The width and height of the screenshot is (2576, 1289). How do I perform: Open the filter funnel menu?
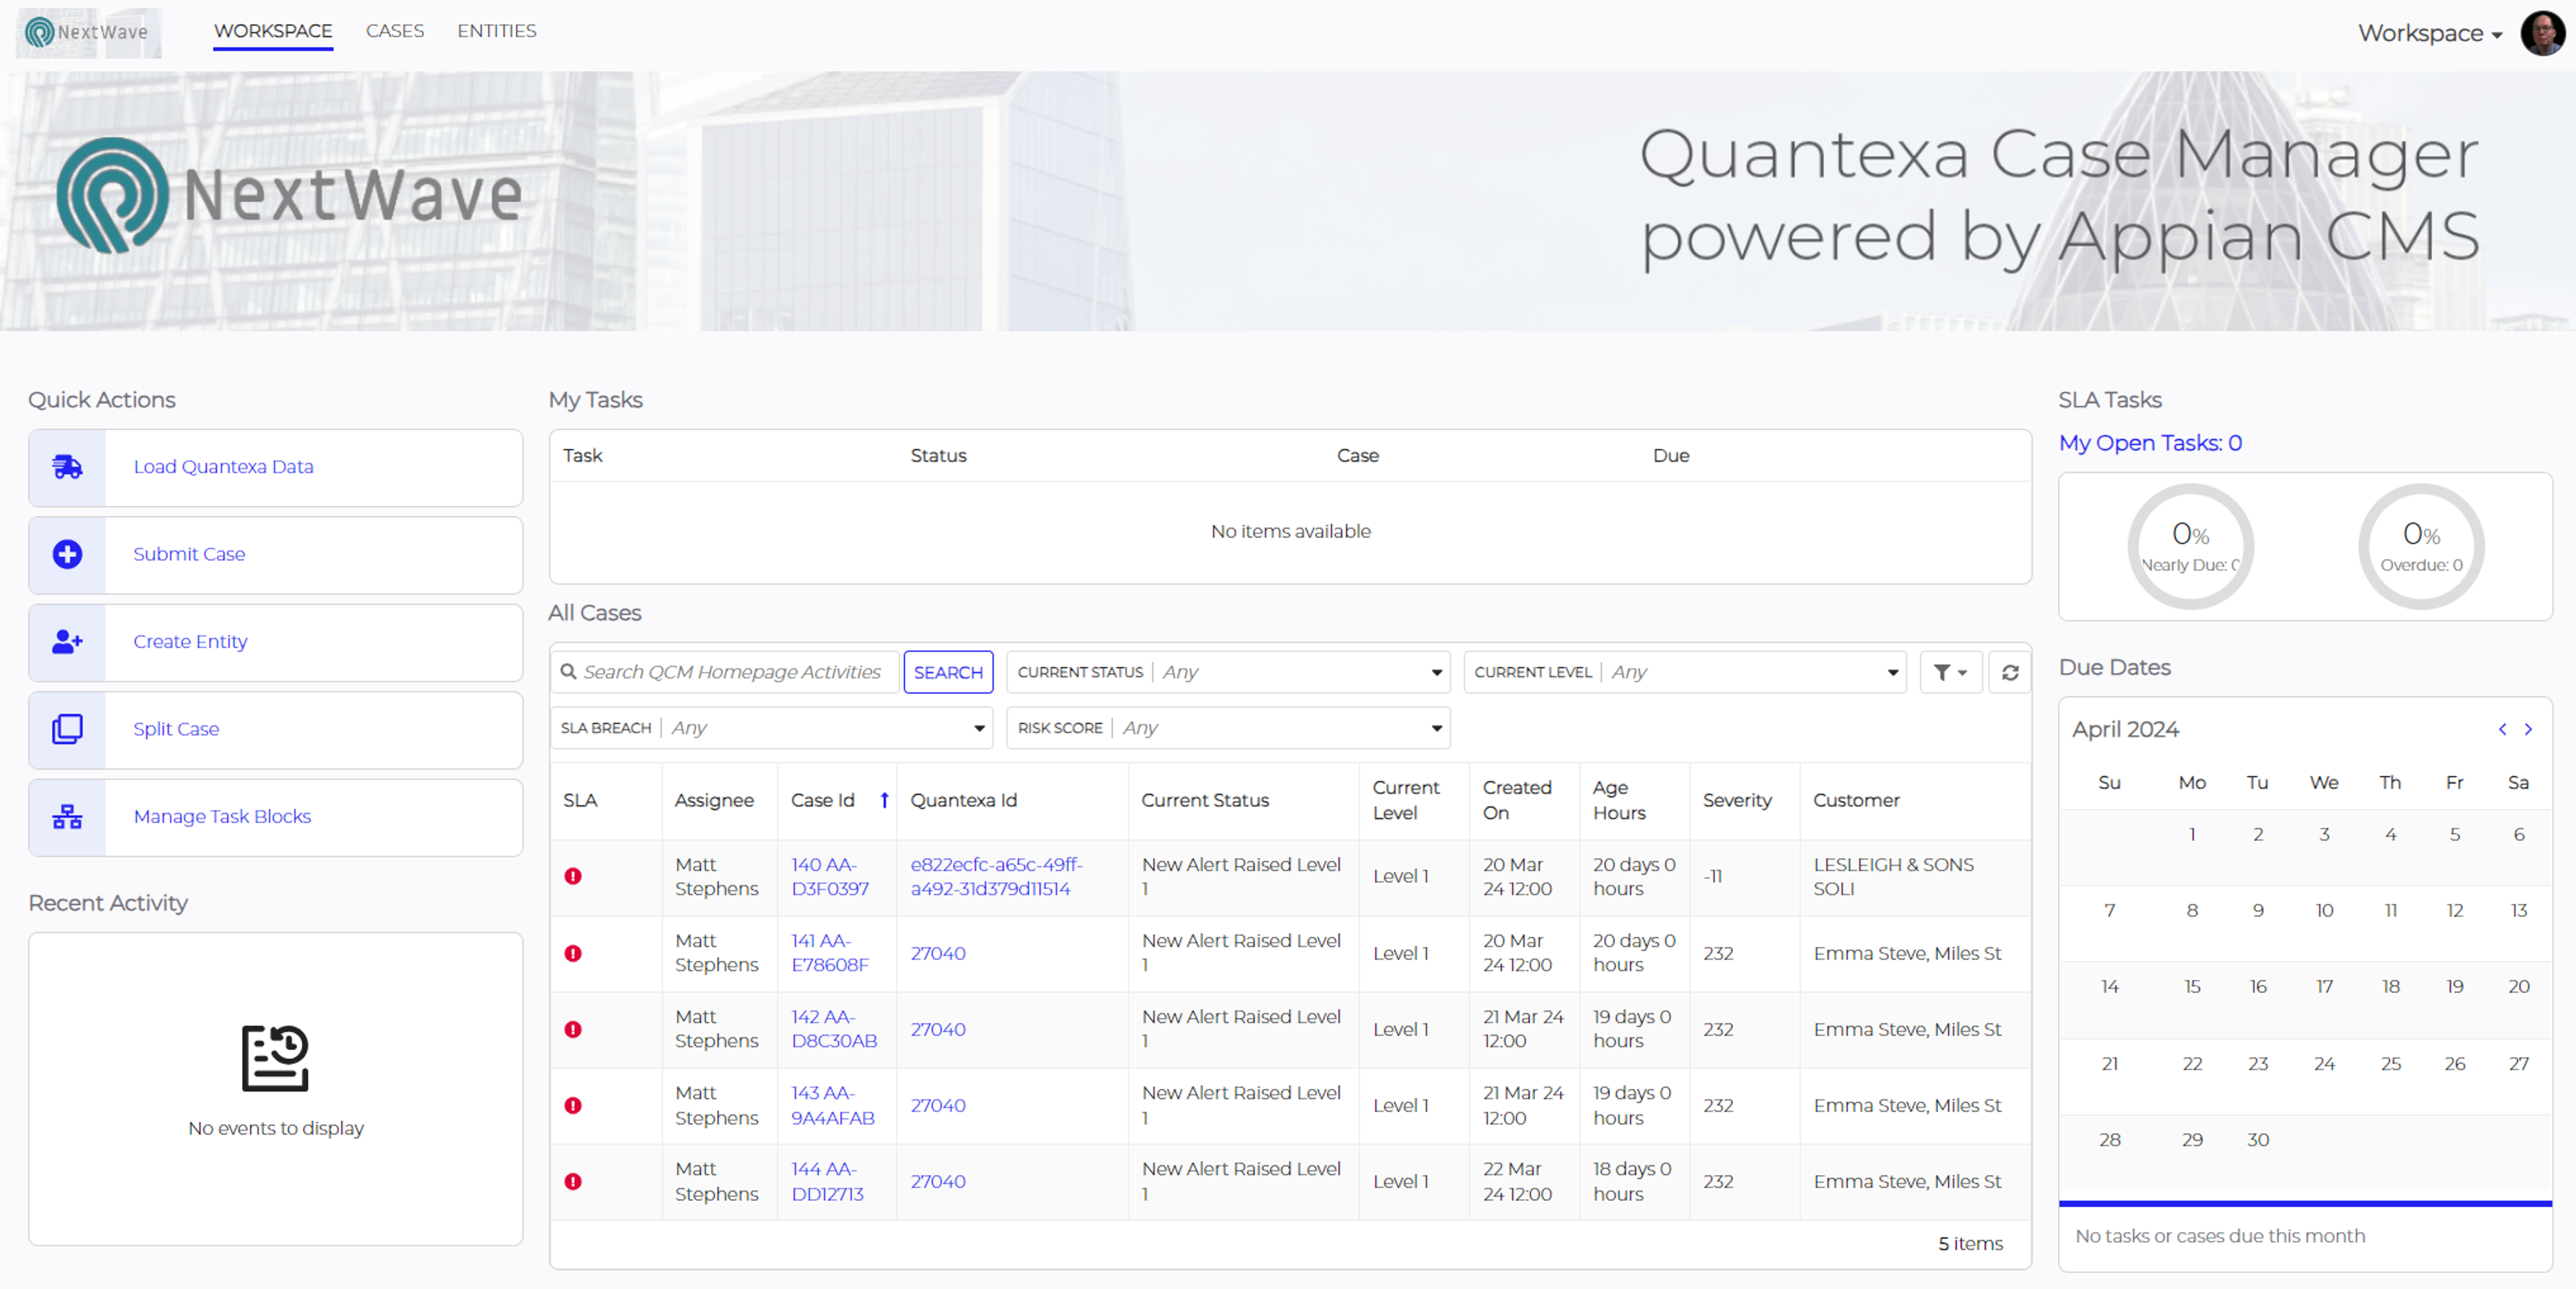click(1950, 673)
